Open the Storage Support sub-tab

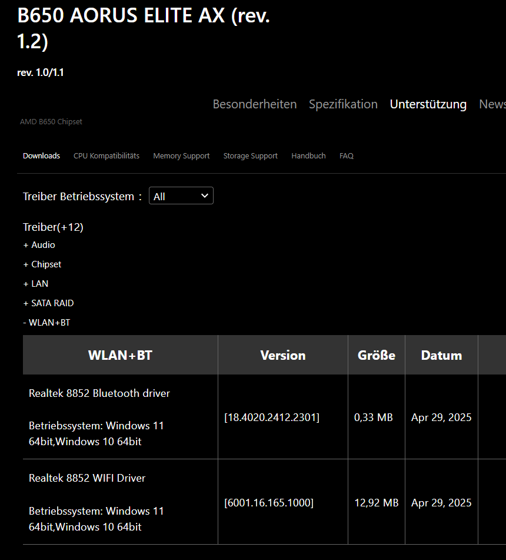point(251,156)
